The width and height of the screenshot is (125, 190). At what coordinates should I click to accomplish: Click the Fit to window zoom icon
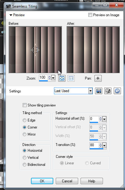[x=62, y=78]
